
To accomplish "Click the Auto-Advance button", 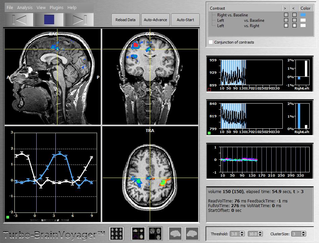I will [155, 20].
